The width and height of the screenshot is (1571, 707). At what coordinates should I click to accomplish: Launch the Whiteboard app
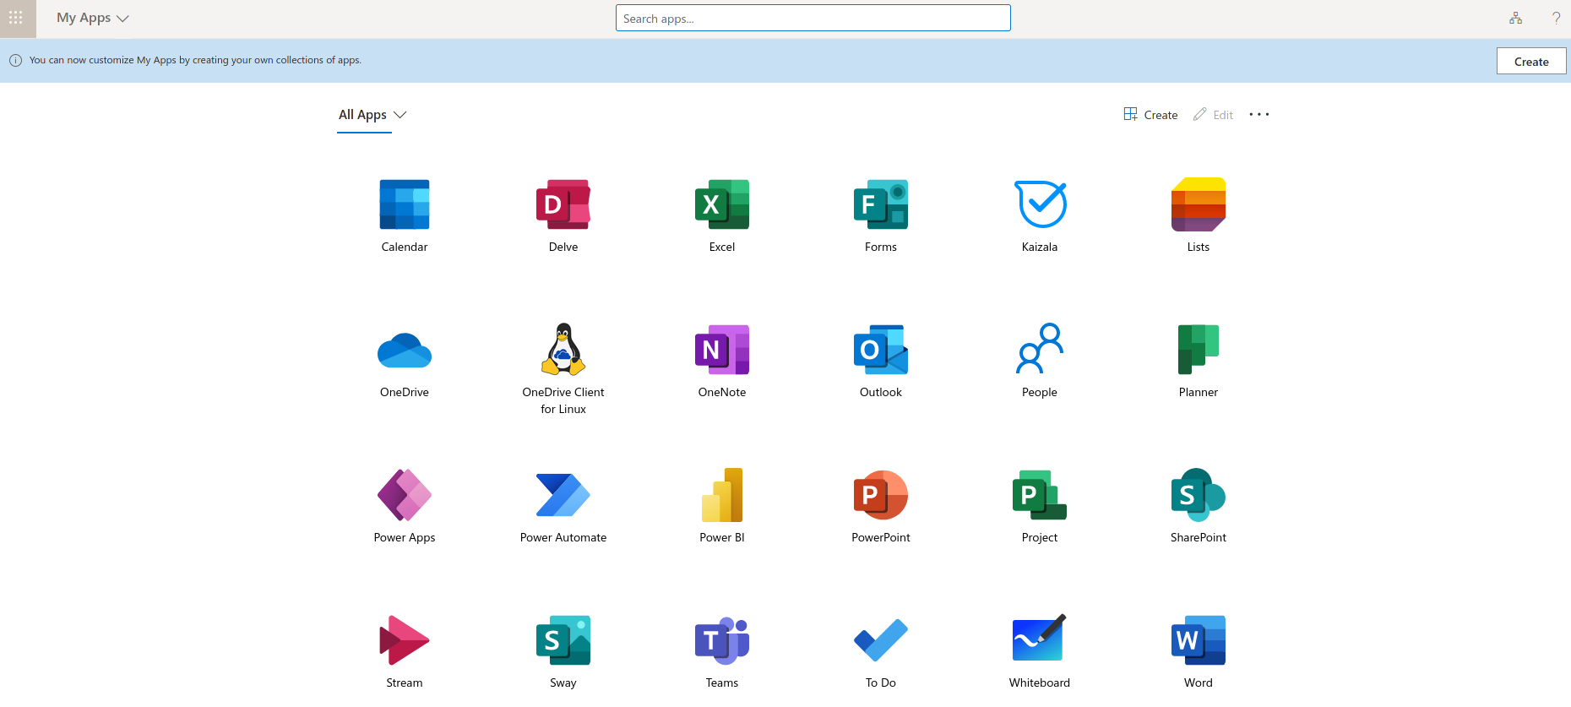1039,640
